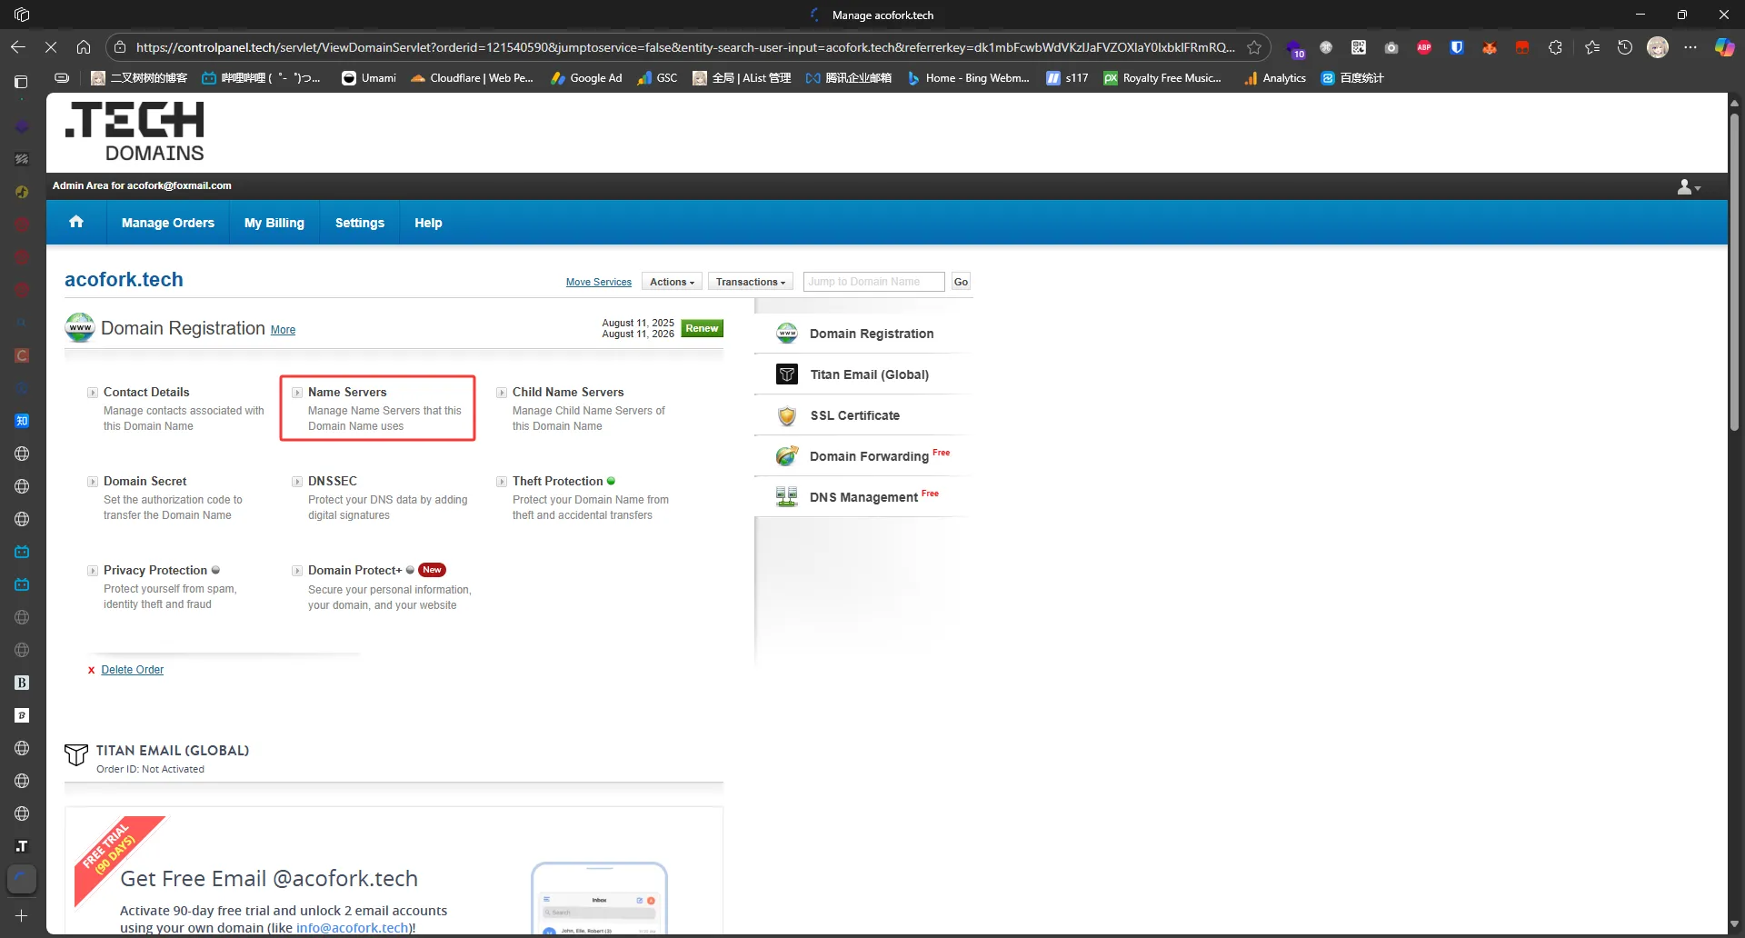Viewport: 1745px width, 938px height.
Task: Stop page loading with the X button
Action: 51,47
